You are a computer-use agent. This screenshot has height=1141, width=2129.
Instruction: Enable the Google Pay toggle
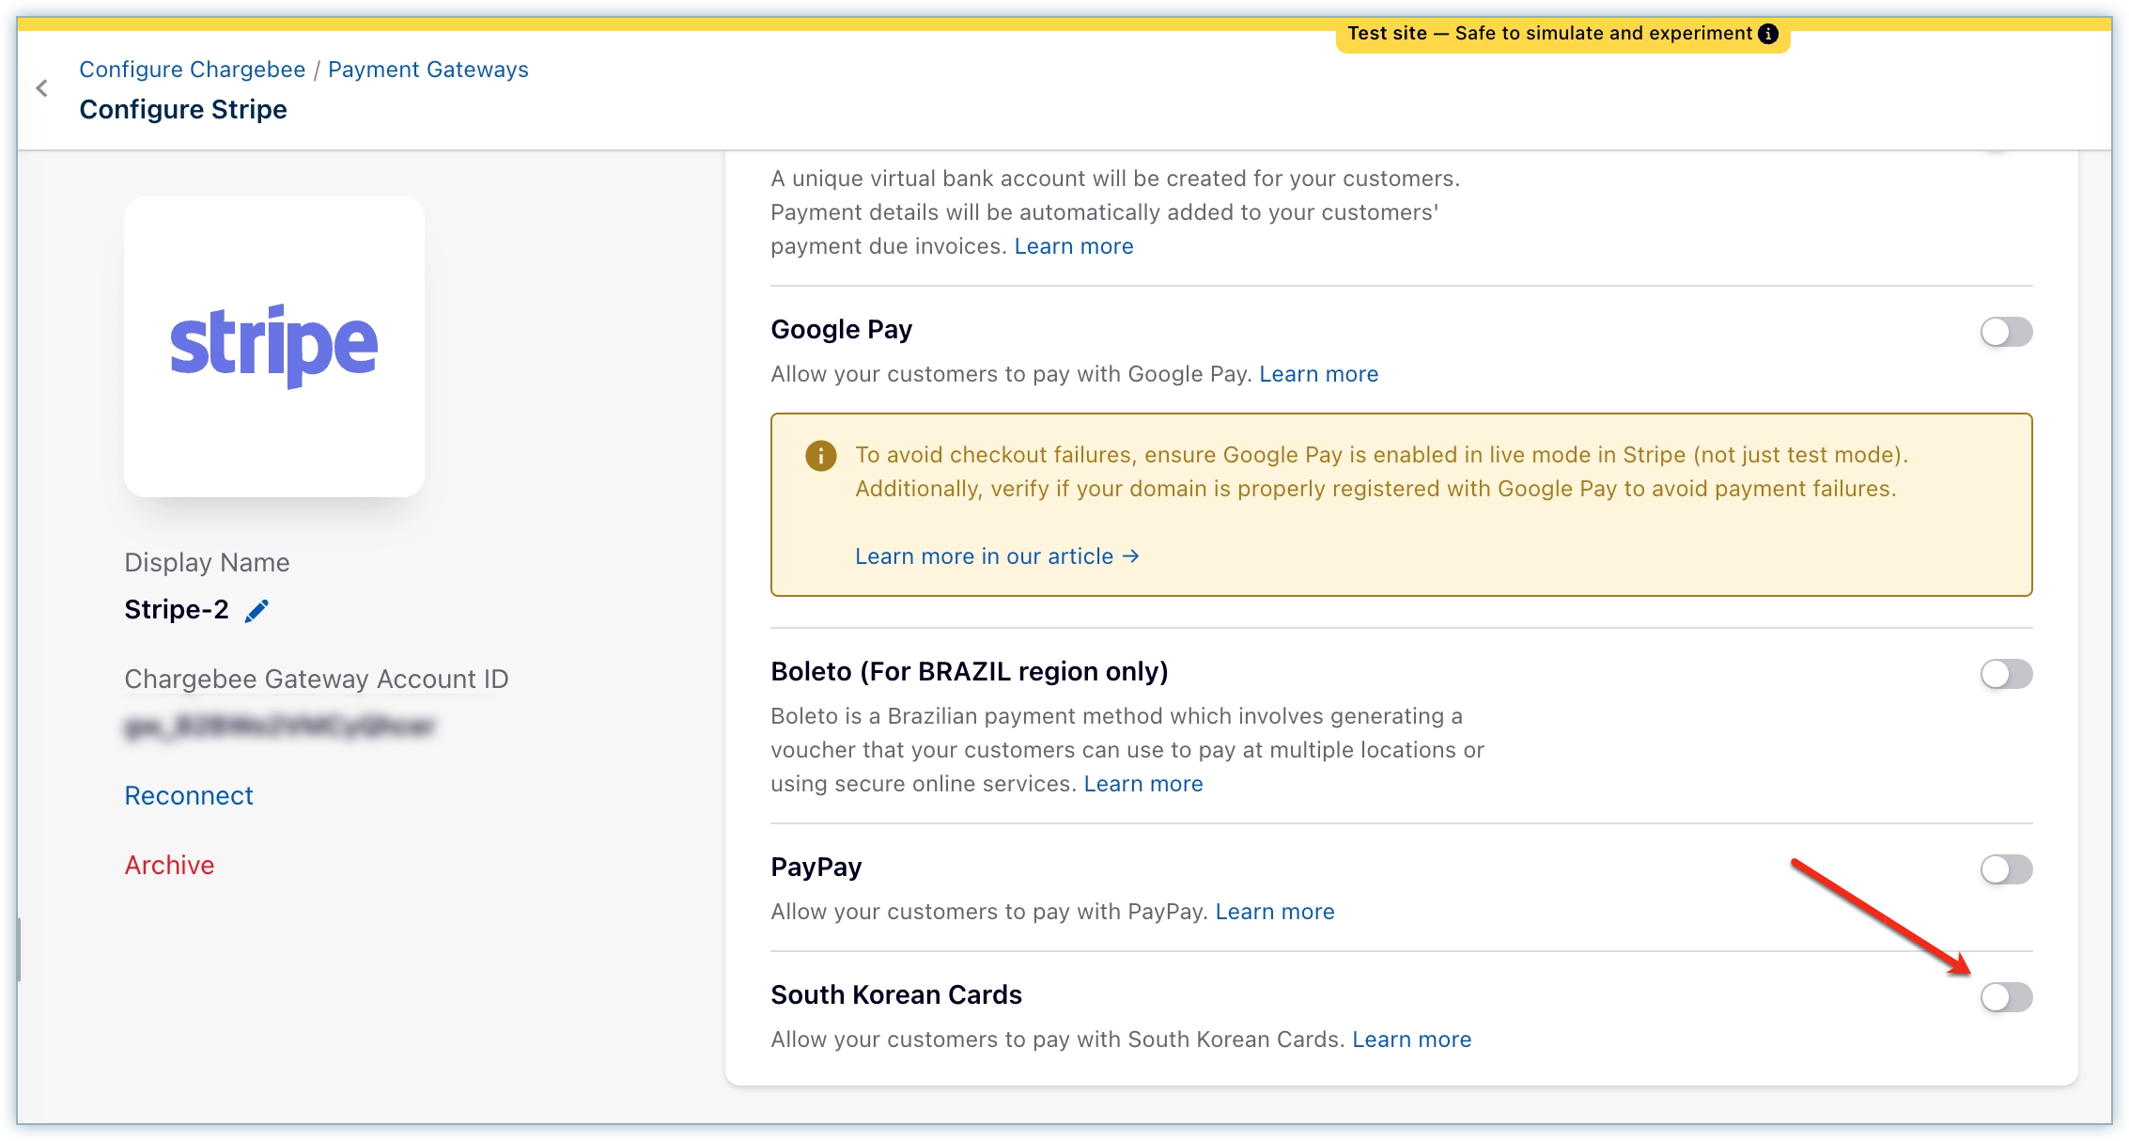pos(2006,332)
